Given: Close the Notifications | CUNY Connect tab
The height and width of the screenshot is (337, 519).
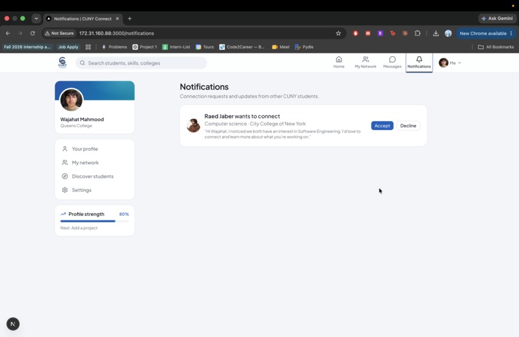Looking at the screenshot, I should click(117, 19).
